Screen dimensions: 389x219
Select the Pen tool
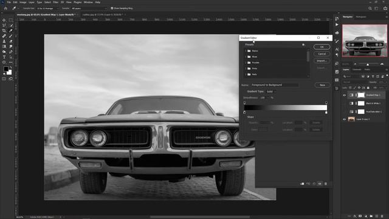pyautogui.click(x=11, y=52)
